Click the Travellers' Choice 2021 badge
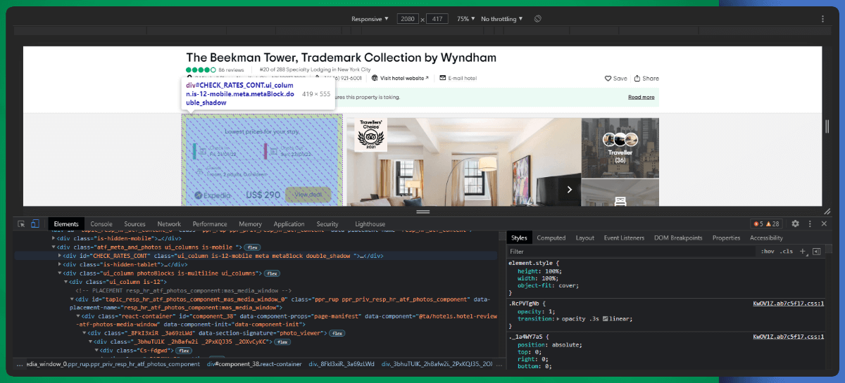The width and height of the screenshot is (845, 383). pyautogui.click(x=370, y=135)
